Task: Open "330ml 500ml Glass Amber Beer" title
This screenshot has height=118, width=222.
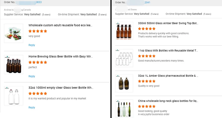Action: [x=168, y=23]
